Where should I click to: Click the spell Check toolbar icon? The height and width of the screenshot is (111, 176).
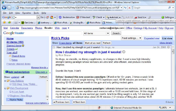tap(94, 17)
